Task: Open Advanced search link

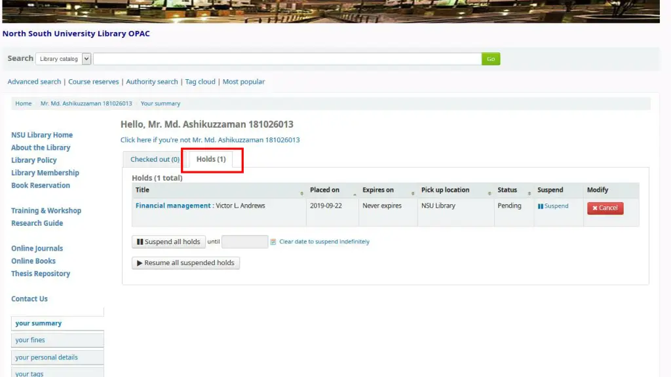Action: pyautogui.click(x=34, y=82)
